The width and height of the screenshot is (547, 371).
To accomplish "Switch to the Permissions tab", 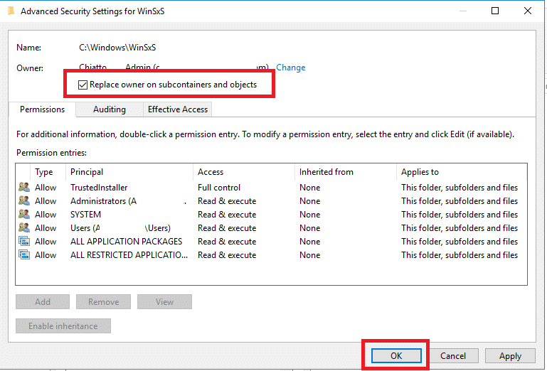I will (x=42, y=109).
